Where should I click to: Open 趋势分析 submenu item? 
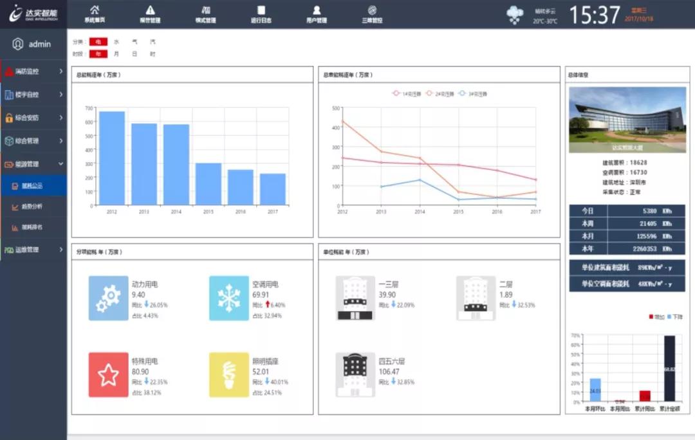coord(32,207)
